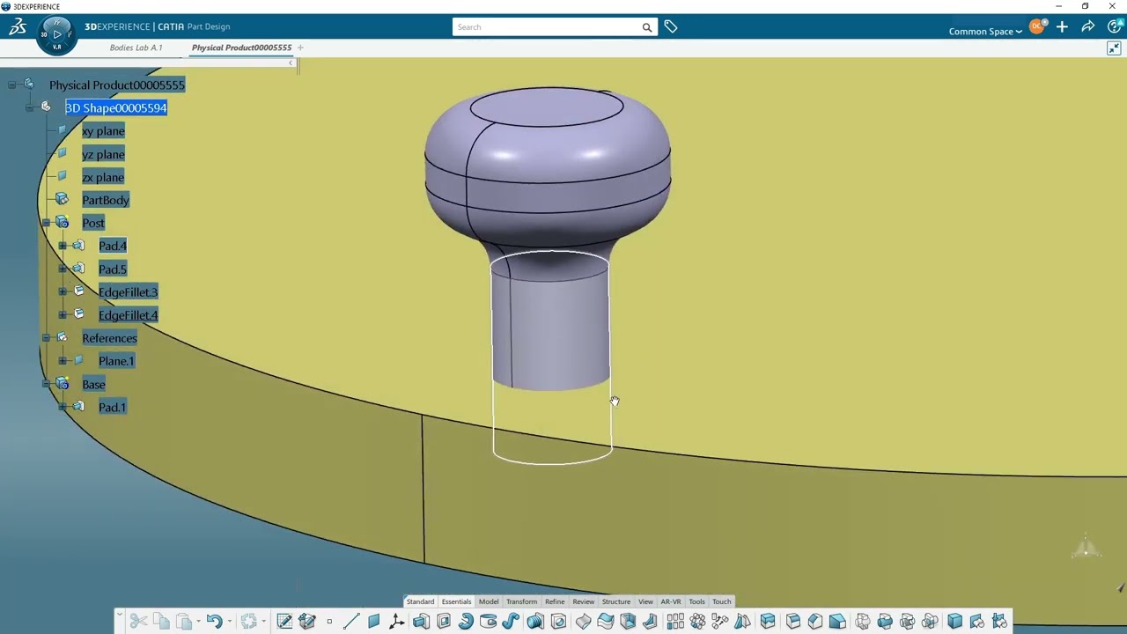
Task: Select the sketch-on-part pencil tool
Action: 307,622
